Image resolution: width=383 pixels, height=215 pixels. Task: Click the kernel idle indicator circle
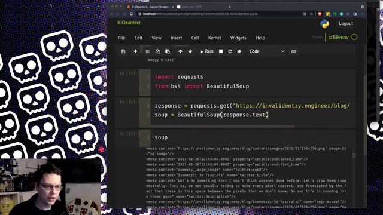354,37
